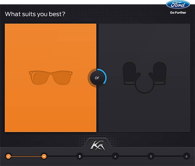Screen dimensions: 195x166
Task: Choose the sunglasses icon
Action: coord(51,78)
